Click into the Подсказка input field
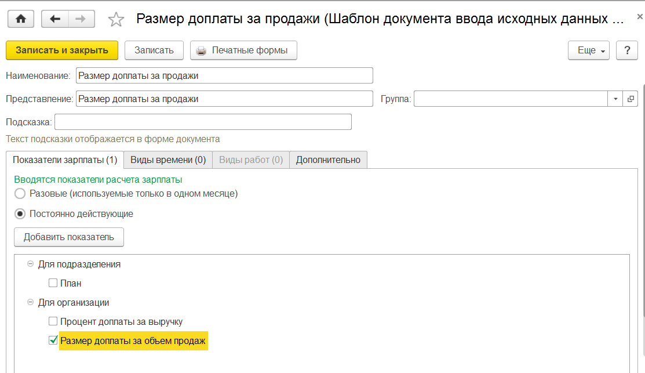The height and width of the screenshot is (373, 645). 203,122
